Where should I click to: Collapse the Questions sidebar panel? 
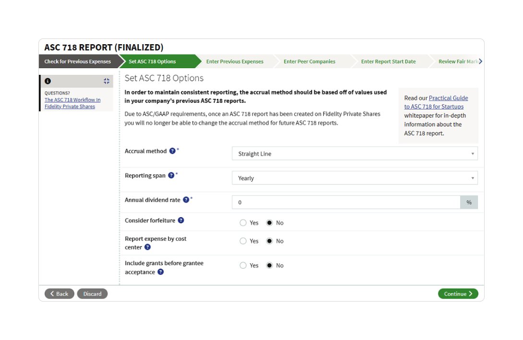107,81
